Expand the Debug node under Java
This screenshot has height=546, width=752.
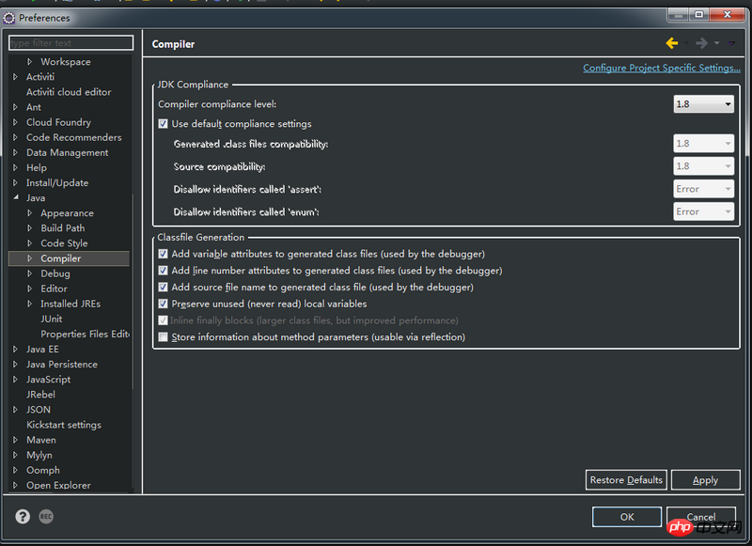click(30, 273)
